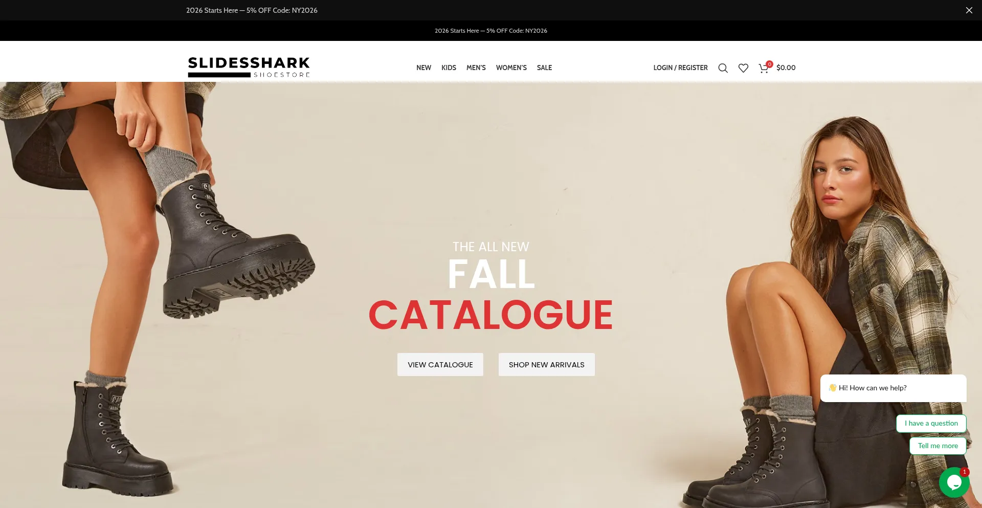
Task: Click the Slidesshark Shoestore logo
Action: (x=249, y=67)
